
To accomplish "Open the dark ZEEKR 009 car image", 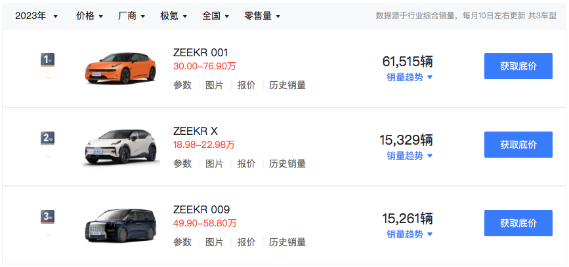I will [119, 224].
